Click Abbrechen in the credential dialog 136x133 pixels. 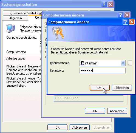tap(122, 88)
